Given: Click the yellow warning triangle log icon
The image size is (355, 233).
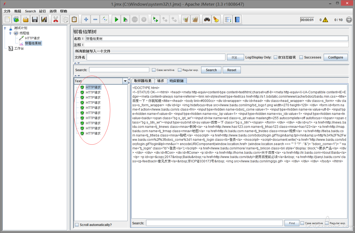Looking at the screenshot, I should click(x=325, y=20).
